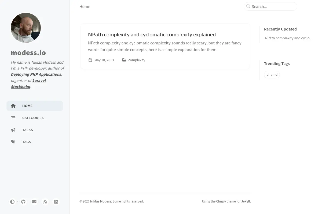Image resolution: width=322 pixels, height=214 pixels.
Task: Open the NPath complexity post title
Action: [152, 34]
